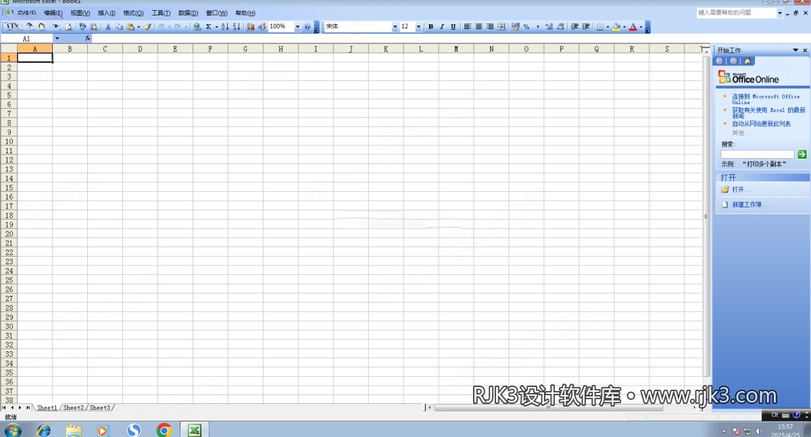Image resolution: width=811 pixels, height=437 pixels.
Task: Apply currency style format
Action: (516, 27)
